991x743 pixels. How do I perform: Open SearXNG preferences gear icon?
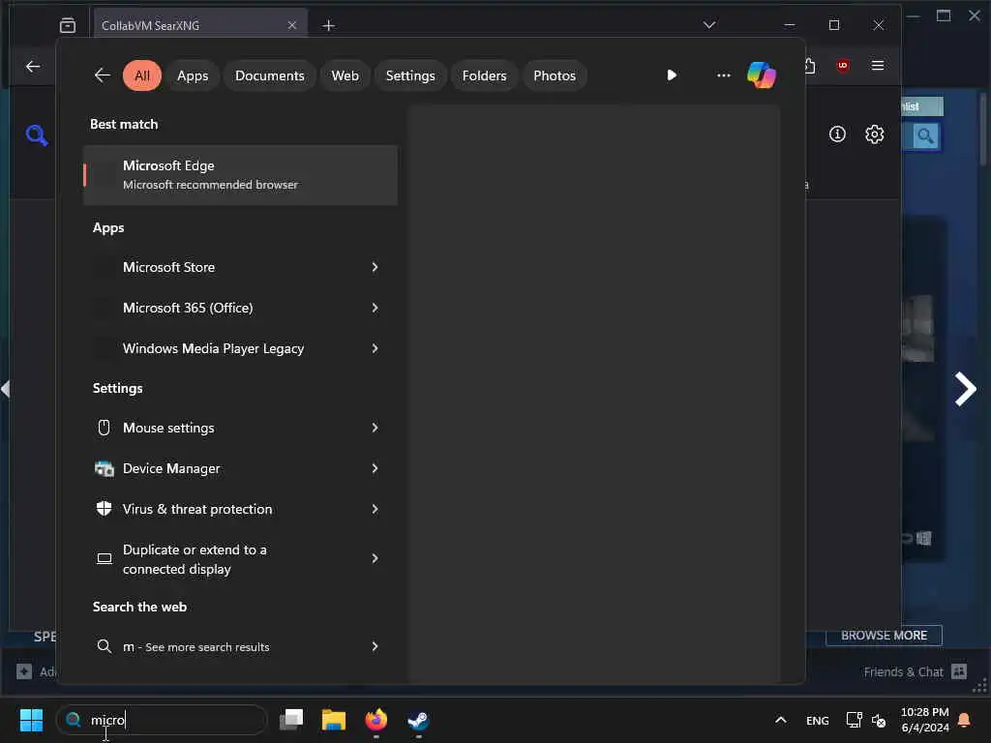pyautogui.click(x=874, y=134)
